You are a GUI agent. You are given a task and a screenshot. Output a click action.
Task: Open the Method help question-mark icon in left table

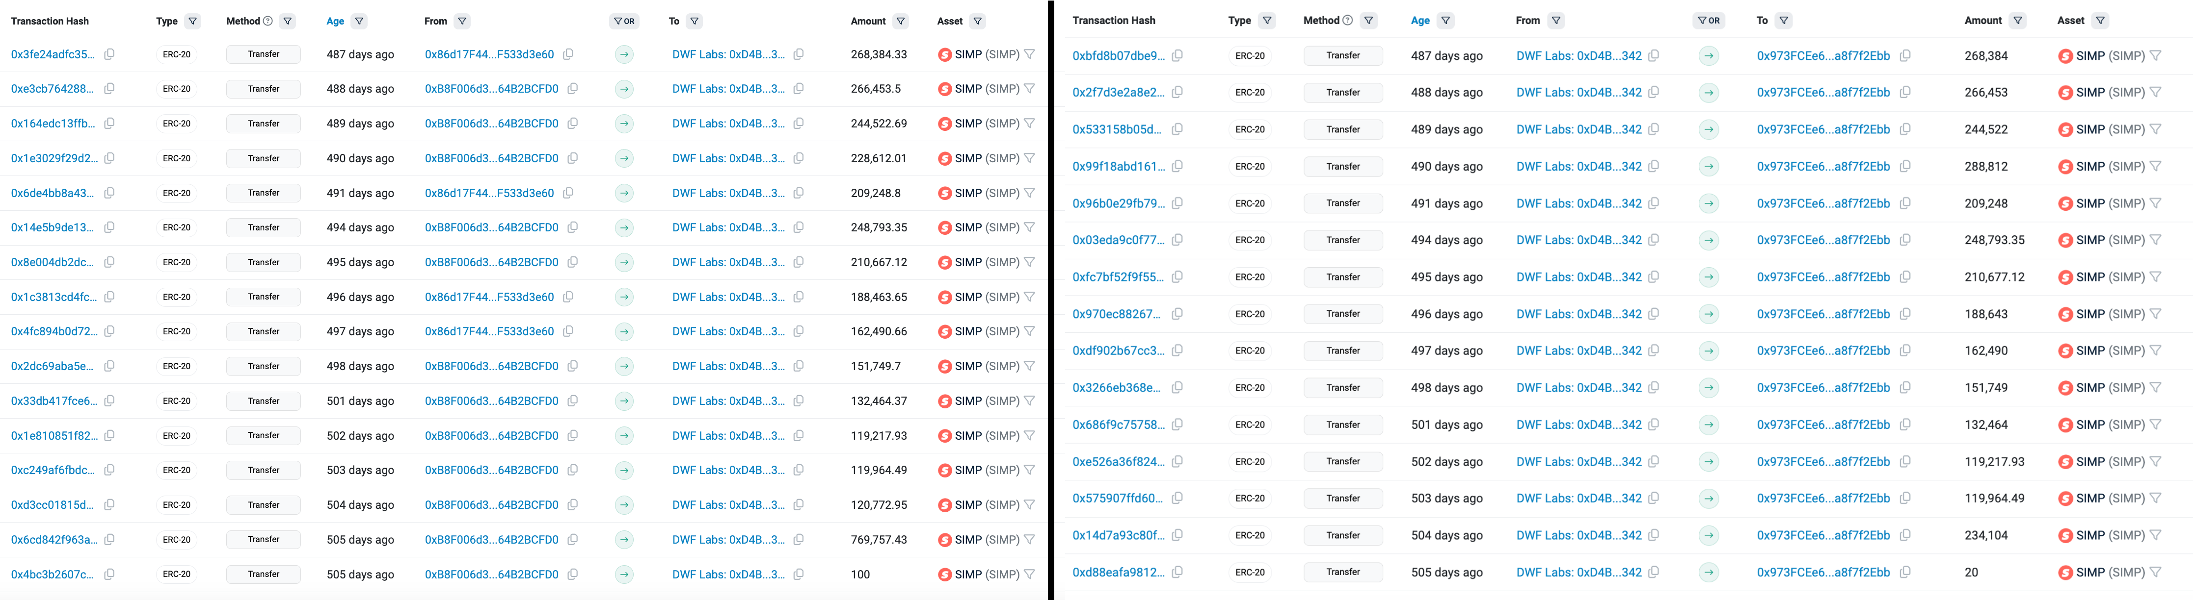click(x=268, y=21)
